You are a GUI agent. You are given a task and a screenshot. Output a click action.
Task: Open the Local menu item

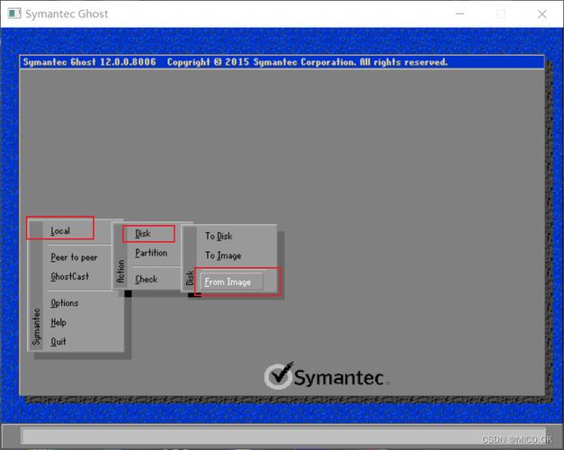60,230
